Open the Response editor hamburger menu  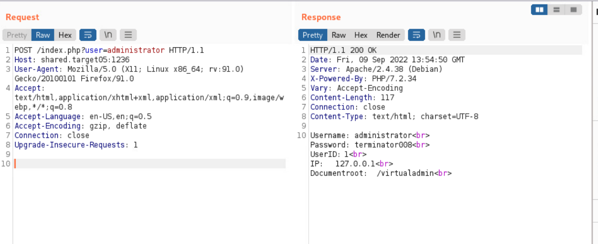pos(457,35)
